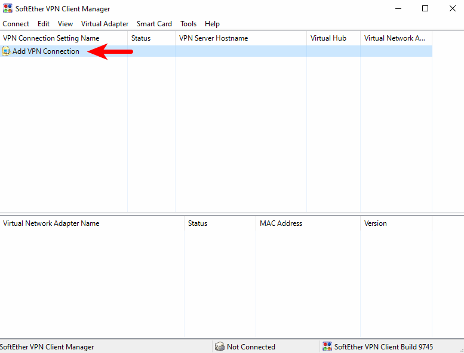Viewport: 464px width, 353px height.
Task: Click the MAC Address column header
Action: 281,223
